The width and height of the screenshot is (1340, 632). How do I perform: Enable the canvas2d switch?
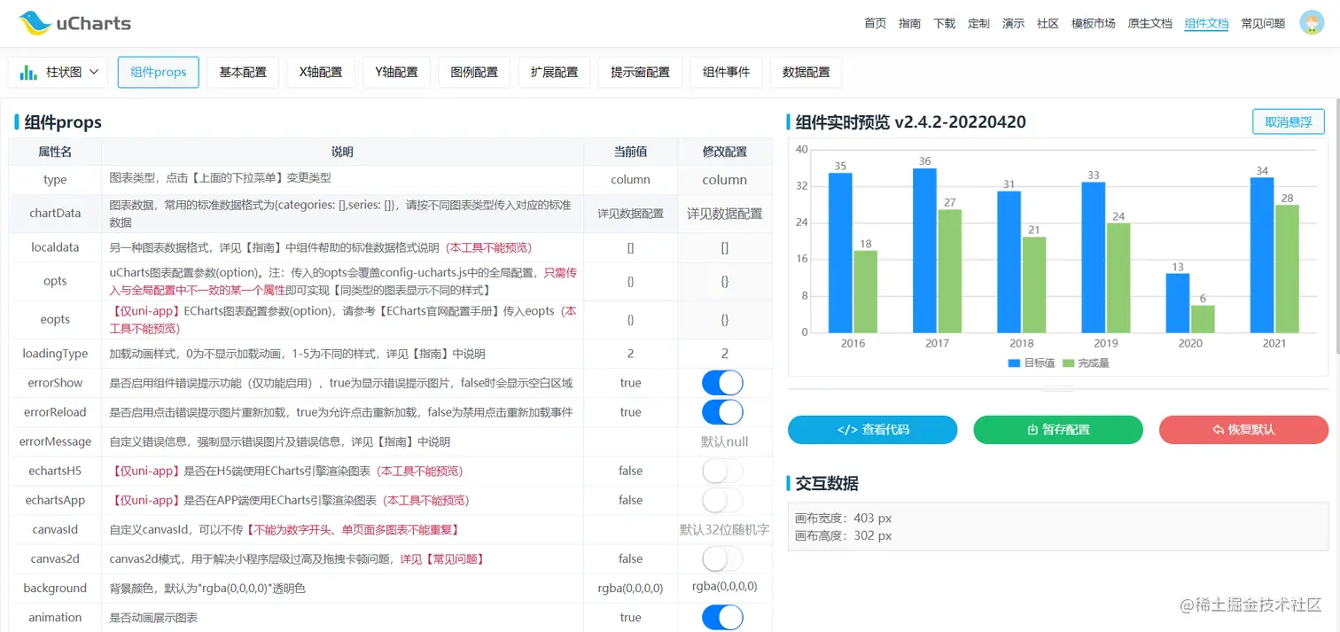click(722, 558)
